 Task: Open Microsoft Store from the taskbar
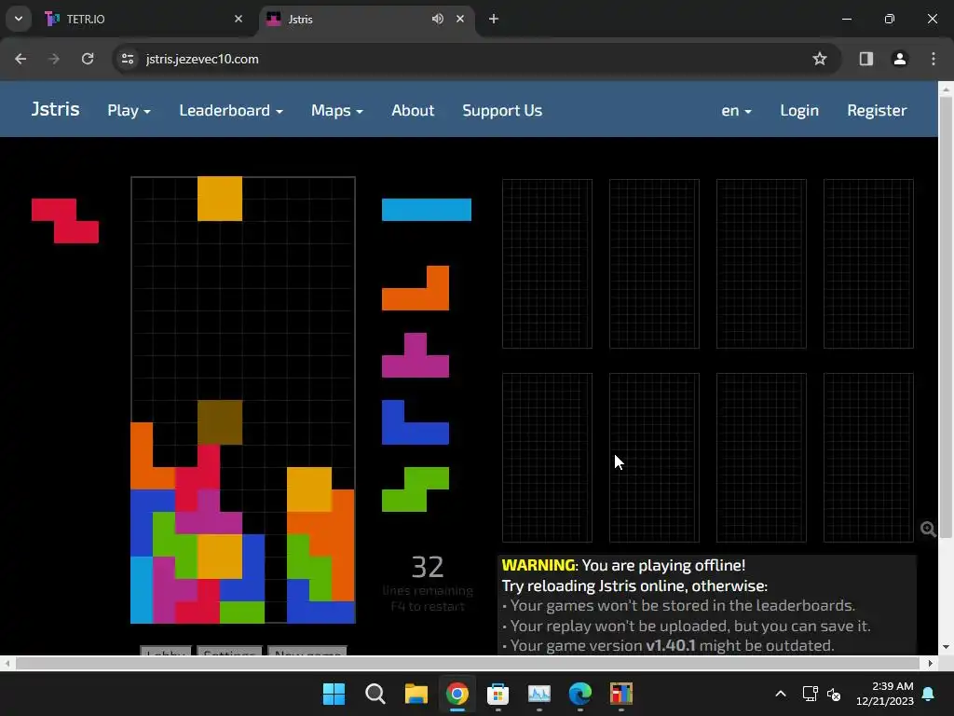coord(497,694)
